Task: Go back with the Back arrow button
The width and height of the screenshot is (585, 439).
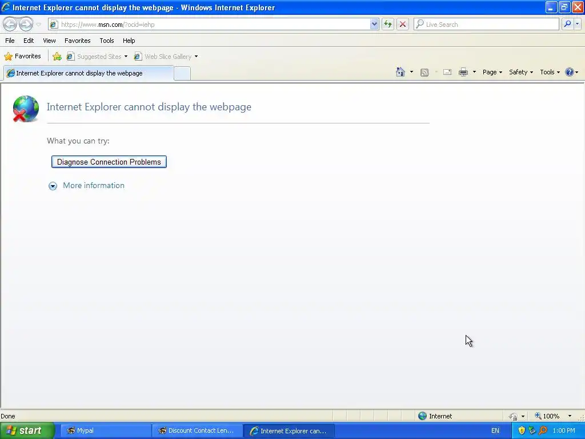Action: (10, 24)
